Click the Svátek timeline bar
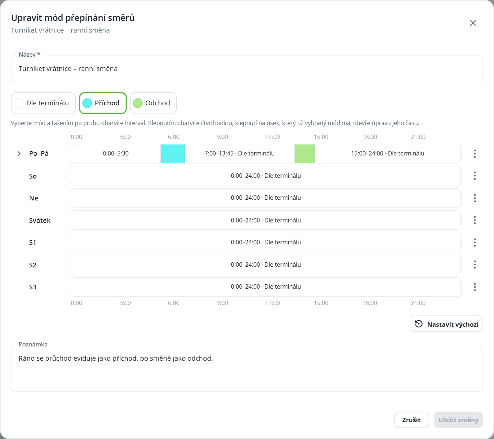 click(x=266, y=220)
